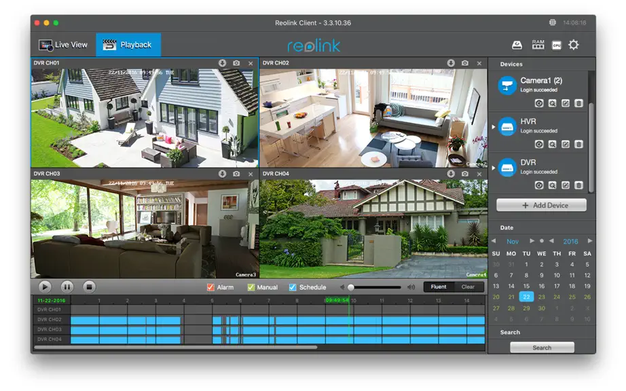The width and height of the screenshot is (626, 391).
Task: Expand the DVR device channels
Action: coord(494,168)
